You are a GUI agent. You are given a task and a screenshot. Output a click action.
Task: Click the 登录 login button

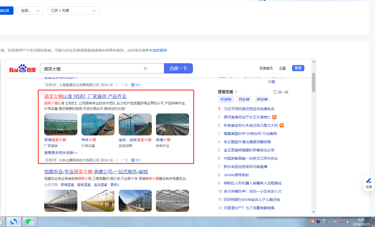298,68
